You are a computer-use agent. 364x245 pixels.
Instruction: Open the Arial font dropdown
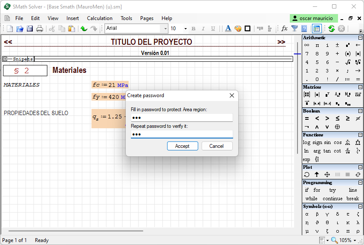click(165, 29)
